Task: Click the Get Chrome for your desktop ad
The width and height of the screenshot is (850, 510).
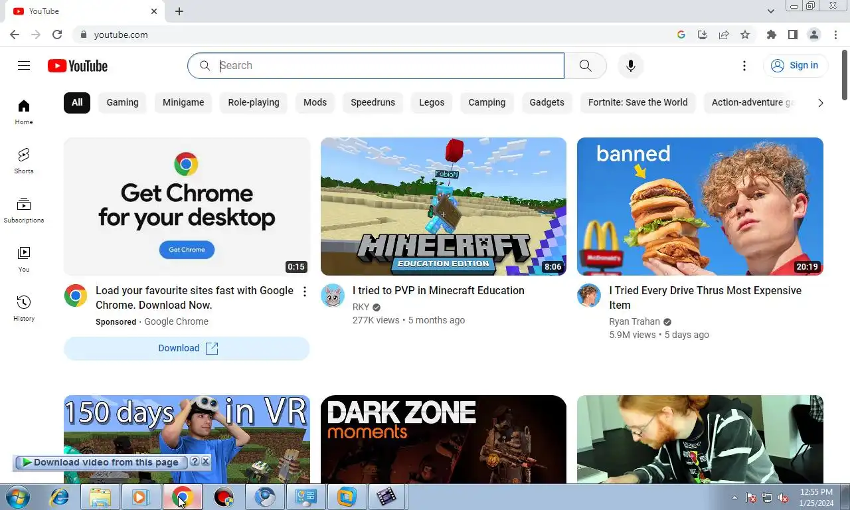Action: [x=187, y=207]
